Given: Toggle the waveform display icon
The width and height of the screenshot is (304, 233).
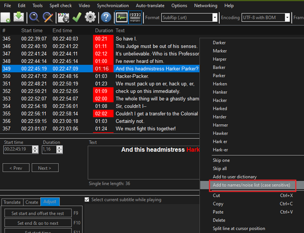Looking at the screenshot, I should click(x=122, y=17).
